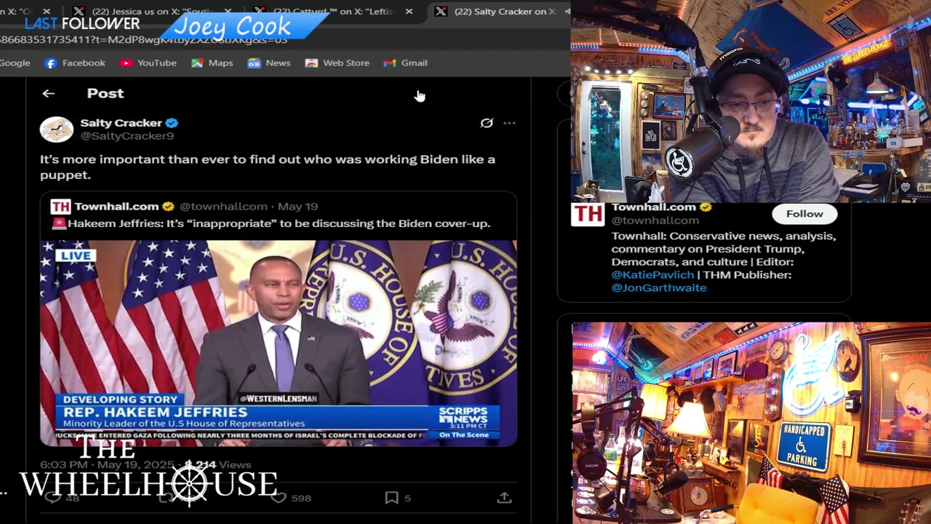Click the Townhall.com profile card logo
931x524 pixels.
588,214
